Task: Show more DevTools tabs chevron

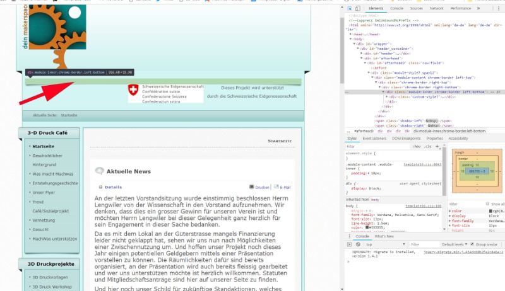Action: pyautogui.click(x=478, y=8)
